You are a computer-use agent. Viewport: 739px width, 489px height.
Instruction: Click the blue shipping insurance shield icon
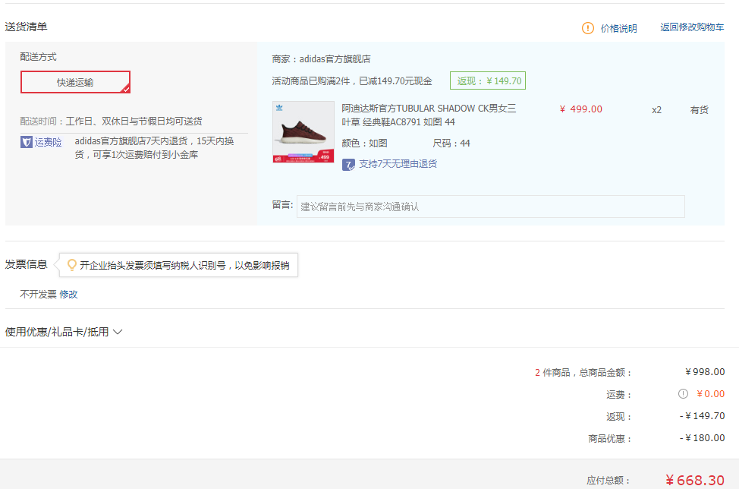[27, 142]
